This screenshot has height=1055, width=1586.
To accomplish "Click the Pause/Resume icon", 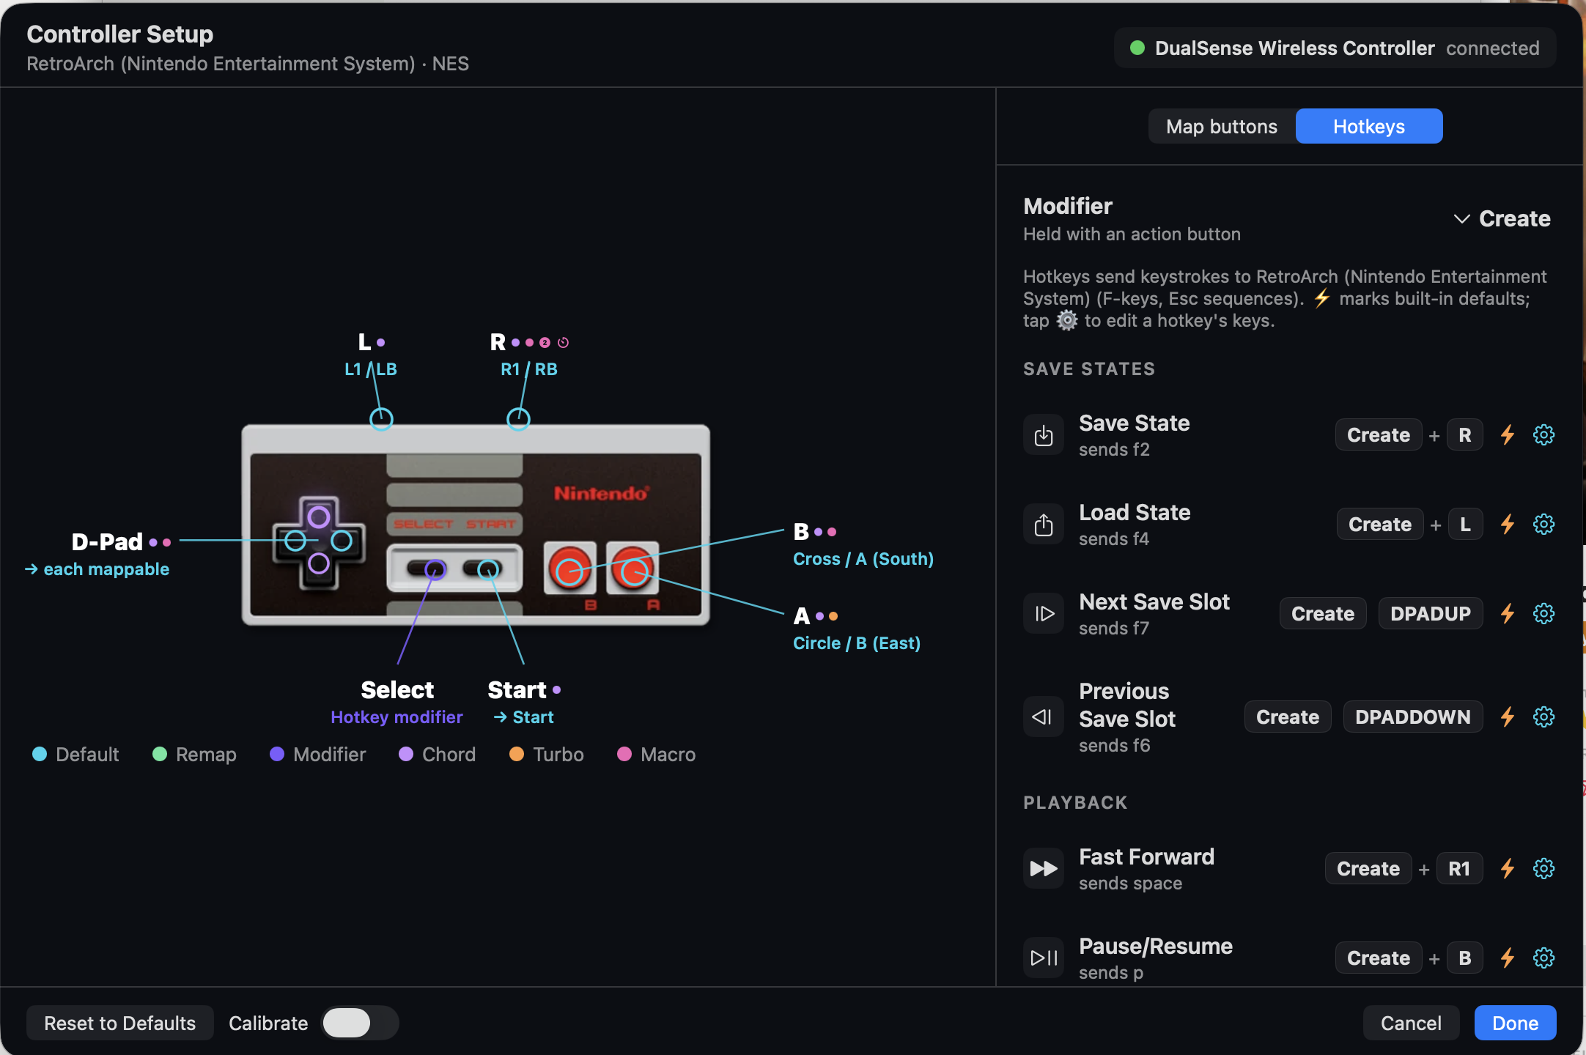I will click(1044, 958).
